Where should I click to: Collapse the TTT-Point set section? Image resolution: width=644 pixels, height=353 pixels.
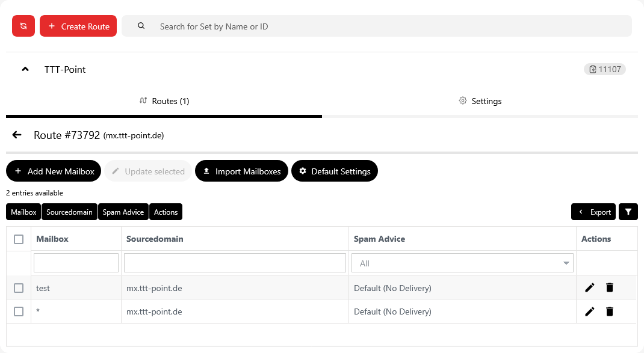pos(25,69)
